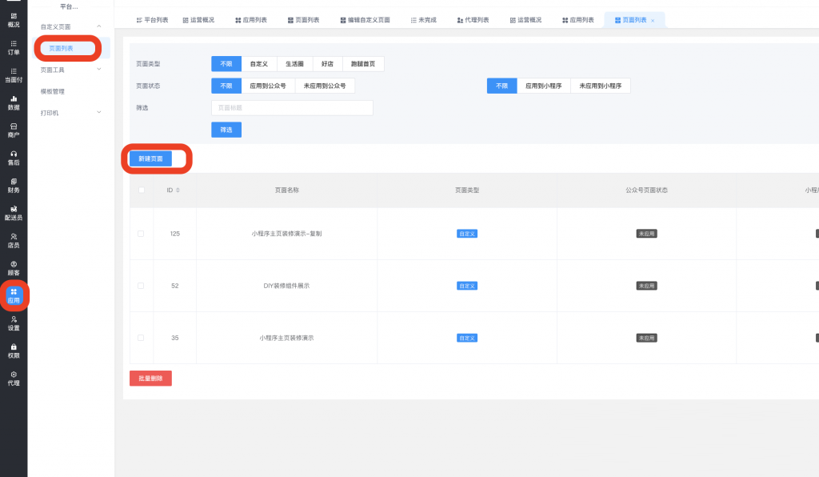Tick the checkbox for row ID 125
This screenshot has height=477, width=819.
click(141, 234)
